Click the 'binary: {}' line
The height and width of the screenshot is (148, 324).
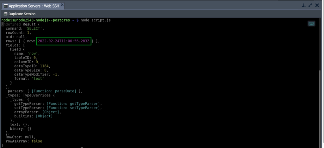[21, 129]
